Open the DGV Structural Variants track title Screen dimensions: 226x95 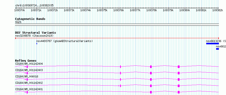[x=36, y=33]
